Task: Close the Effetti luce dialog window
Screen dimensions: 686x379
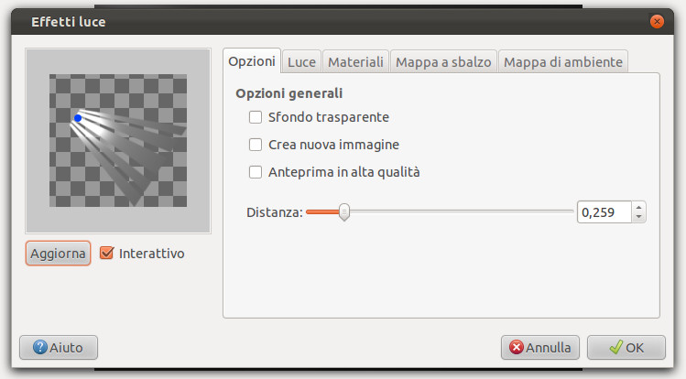Action: coord(657,21)
